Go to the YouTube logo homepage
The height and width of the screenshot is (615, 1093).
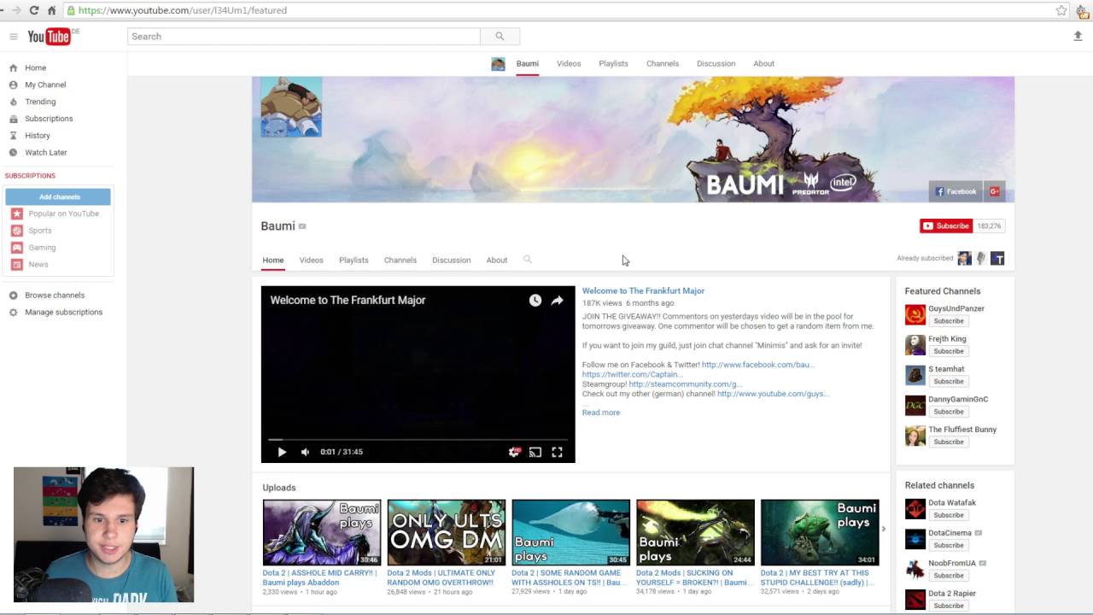pyautogui.click(x=50, y=36)
